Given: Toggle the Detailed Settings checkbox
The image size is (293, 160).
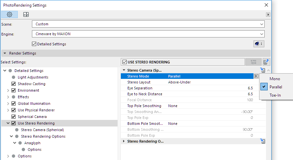Looking at the screenshot, I should click(34, 44).
